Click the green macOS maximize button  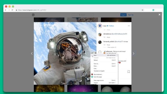pyautogui.click(x=13, y=7)
